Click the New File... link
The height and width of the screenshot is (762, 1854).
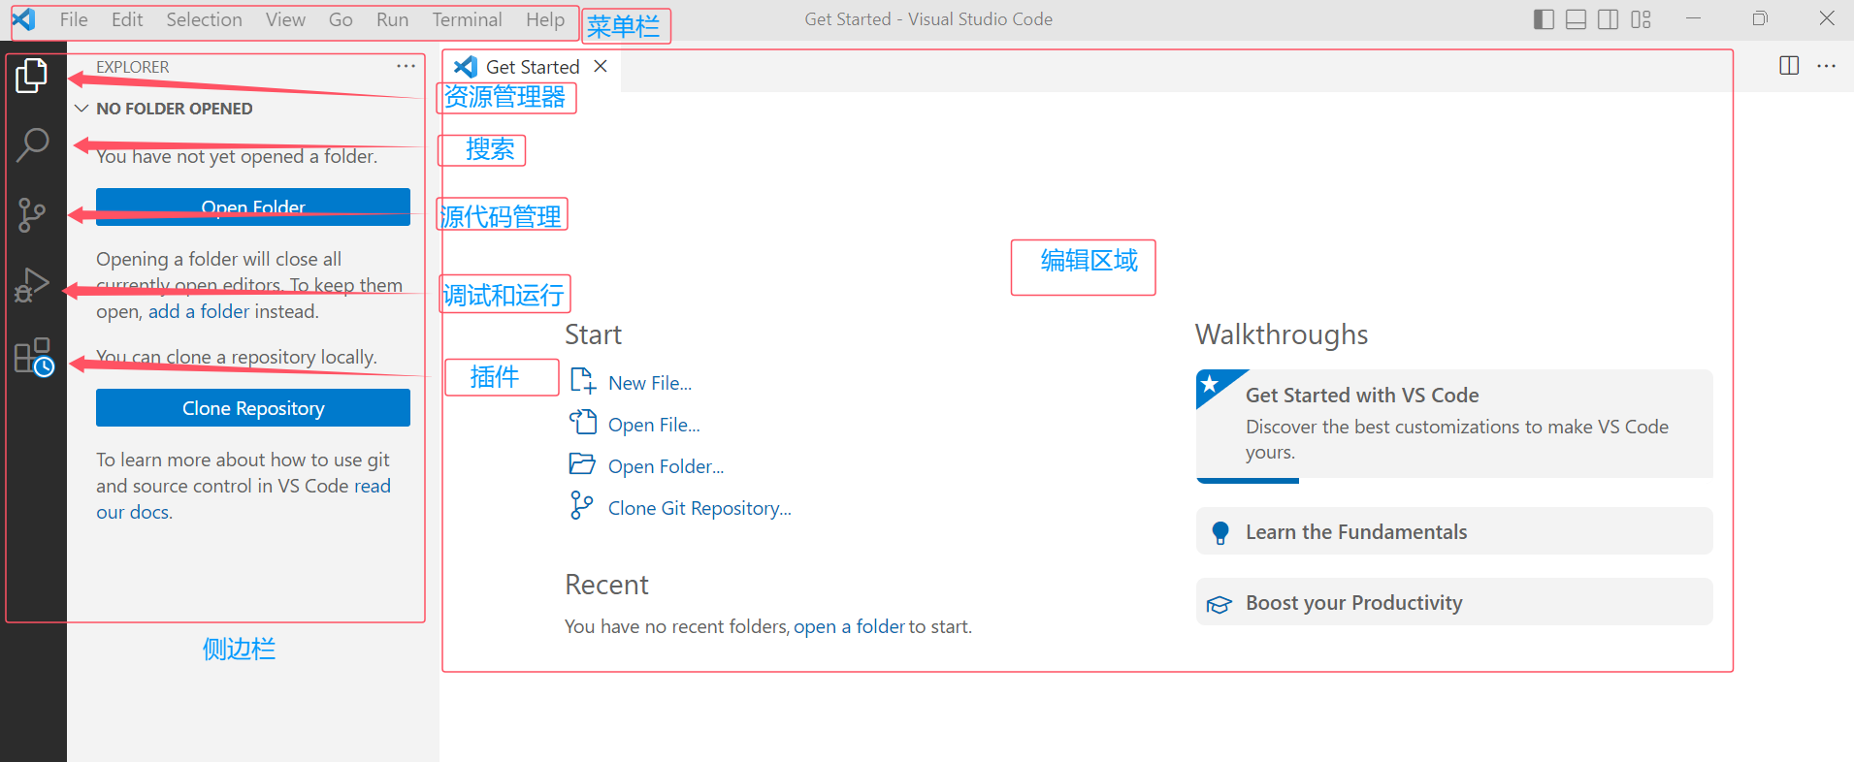pos(650,383)
